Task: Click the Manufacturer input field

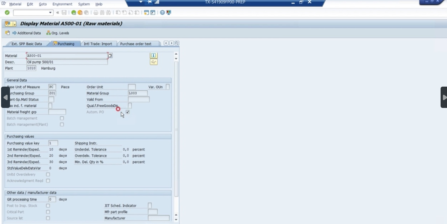Action: [159, 218]
